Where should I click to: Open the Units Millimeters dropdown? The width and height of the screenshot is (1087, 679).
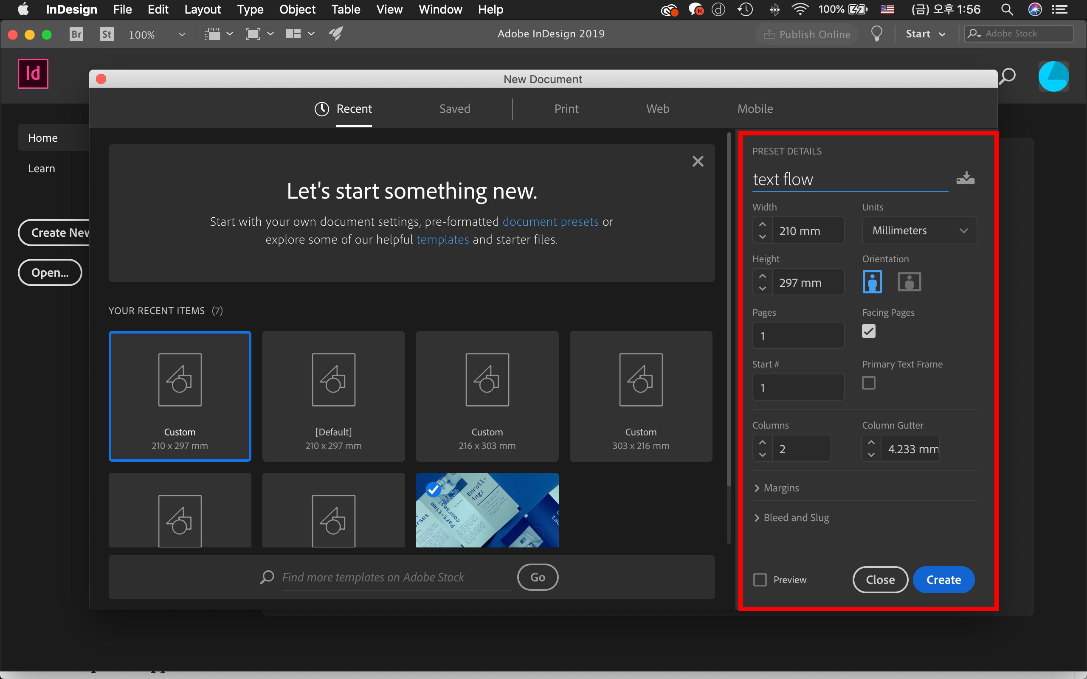tap(919, 230)
